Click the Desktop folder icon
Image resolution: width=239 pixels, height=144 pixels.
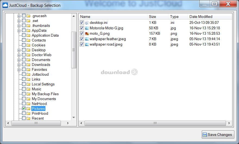point(28,50)
